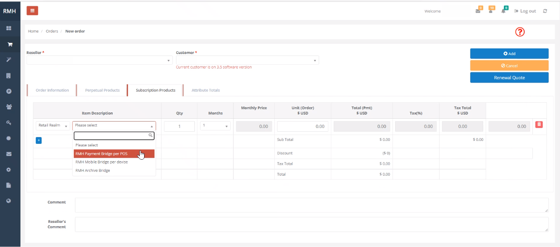Switch to the Perpetual Products tab

pos(102,90)
